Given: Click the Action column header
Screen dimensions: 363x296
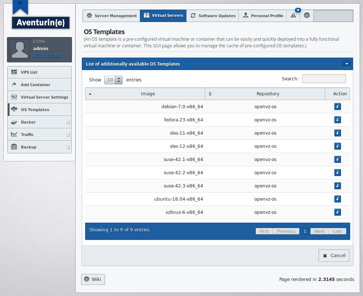Looking at the screenshot, I should coord(338,94).
